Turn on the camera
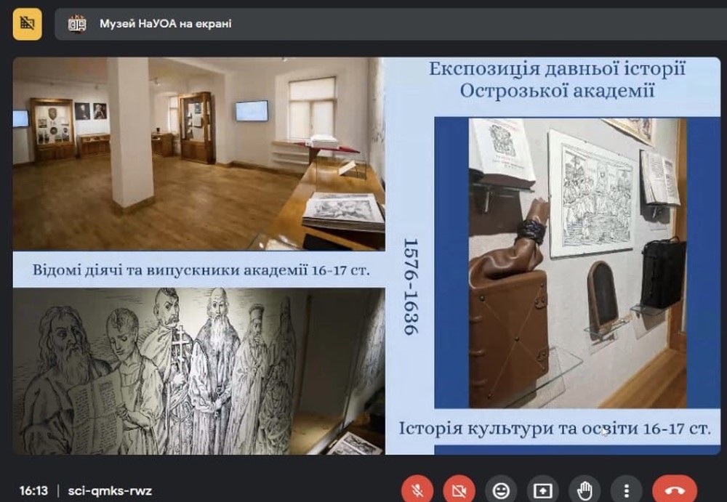727x502 pixels. pyautogui.click(x=459, y=490)
